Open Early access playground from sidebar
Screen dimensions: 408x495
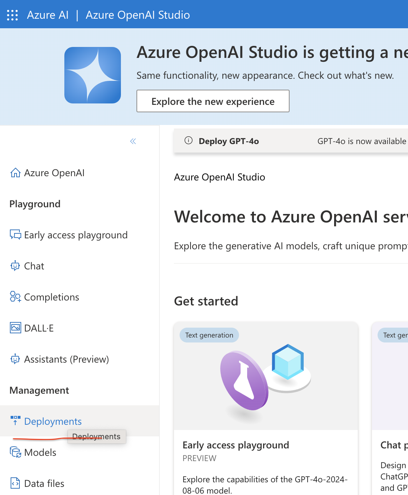click(76, 235)
